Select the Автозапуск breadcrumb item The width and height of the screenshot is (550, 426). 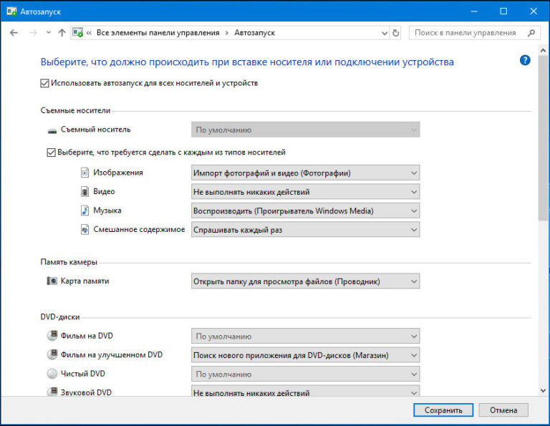click(x=256, y=33)
